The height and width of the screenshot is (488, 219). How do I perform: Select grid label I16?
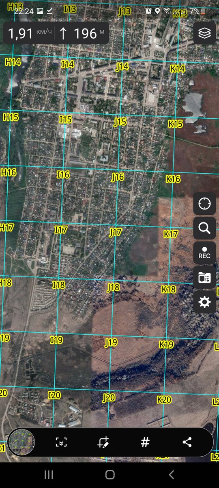pyautogui.click(x=63, y=174)
